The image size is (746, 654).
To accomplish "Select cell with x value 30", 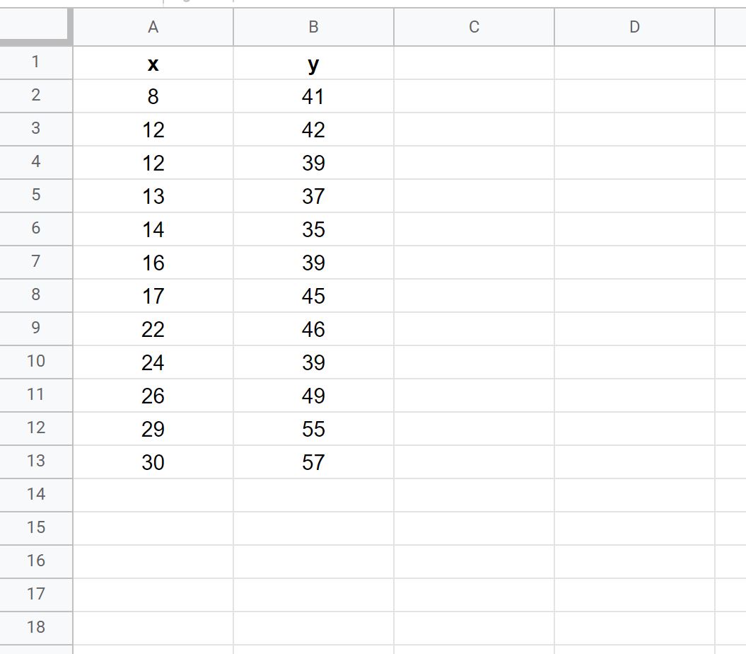I will pos(153,461).
